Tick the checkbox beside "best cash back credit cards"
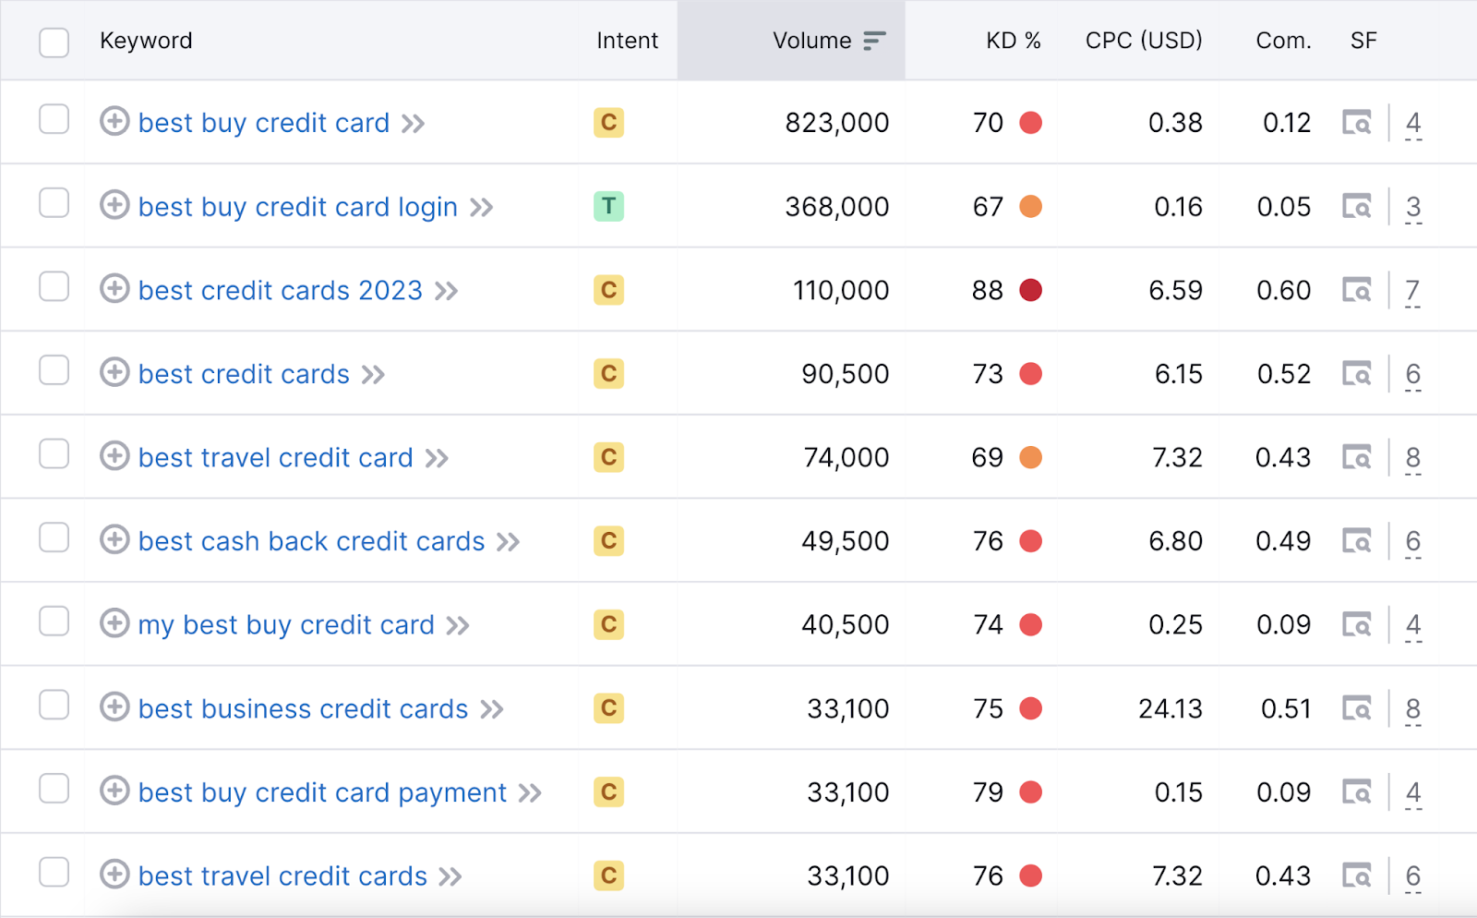 54,539
